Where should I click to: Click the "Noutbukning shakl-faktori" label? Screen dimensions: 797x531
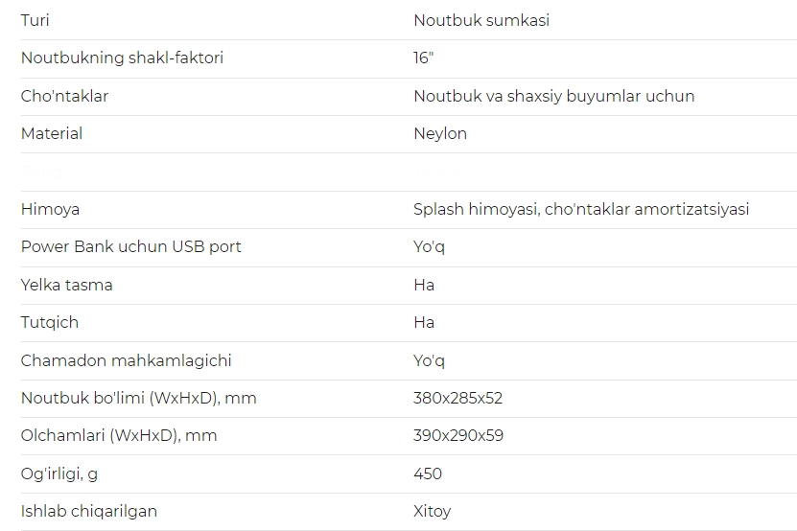(122, 58)
